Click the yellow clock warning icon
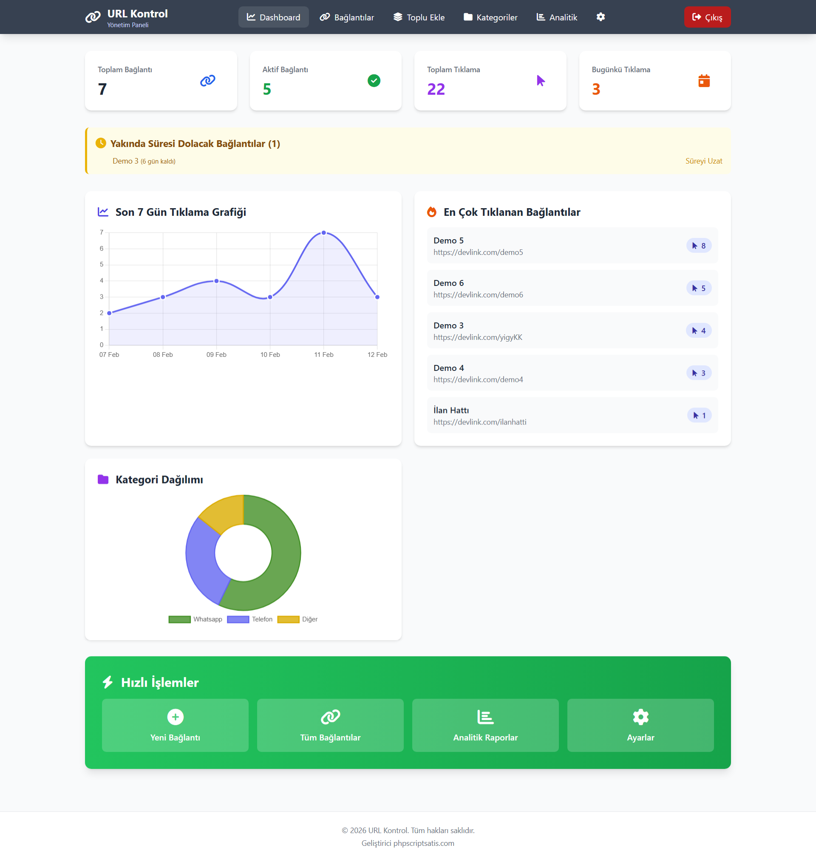Image resolution: width=816 pixels, height=862 pixels. 100,143
